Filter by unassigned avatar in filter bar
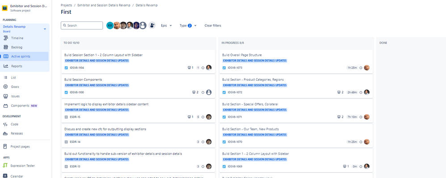This screenshot has width=446, height=178. (x=143, y=25)
